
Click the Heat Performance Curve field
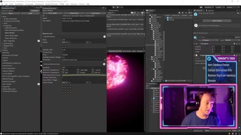84,75
